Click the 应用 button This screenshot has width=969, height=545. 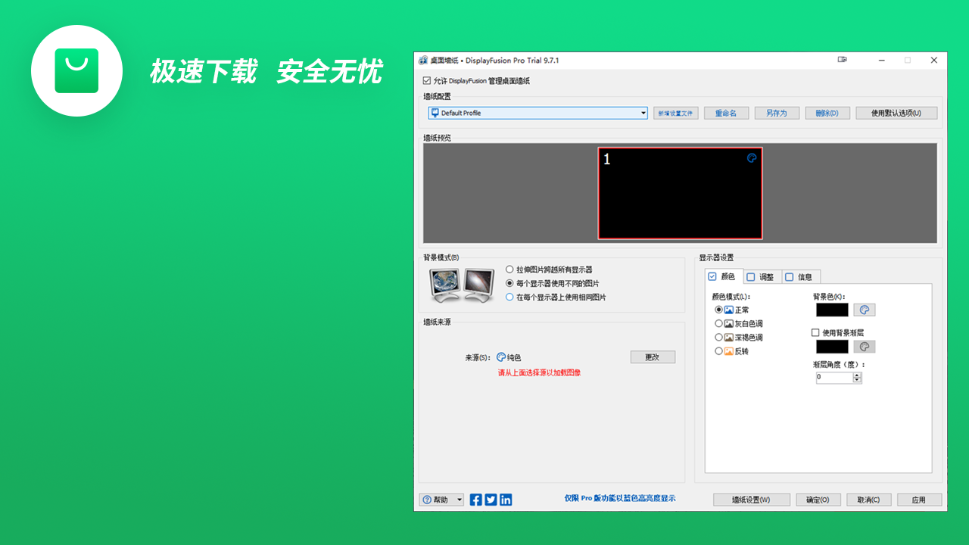pyautogui.click(x=920, y=500)
